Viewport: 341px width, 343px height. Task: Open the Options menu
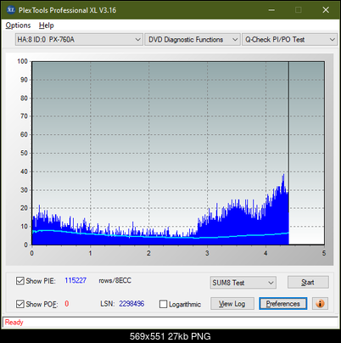coord(18,25)
